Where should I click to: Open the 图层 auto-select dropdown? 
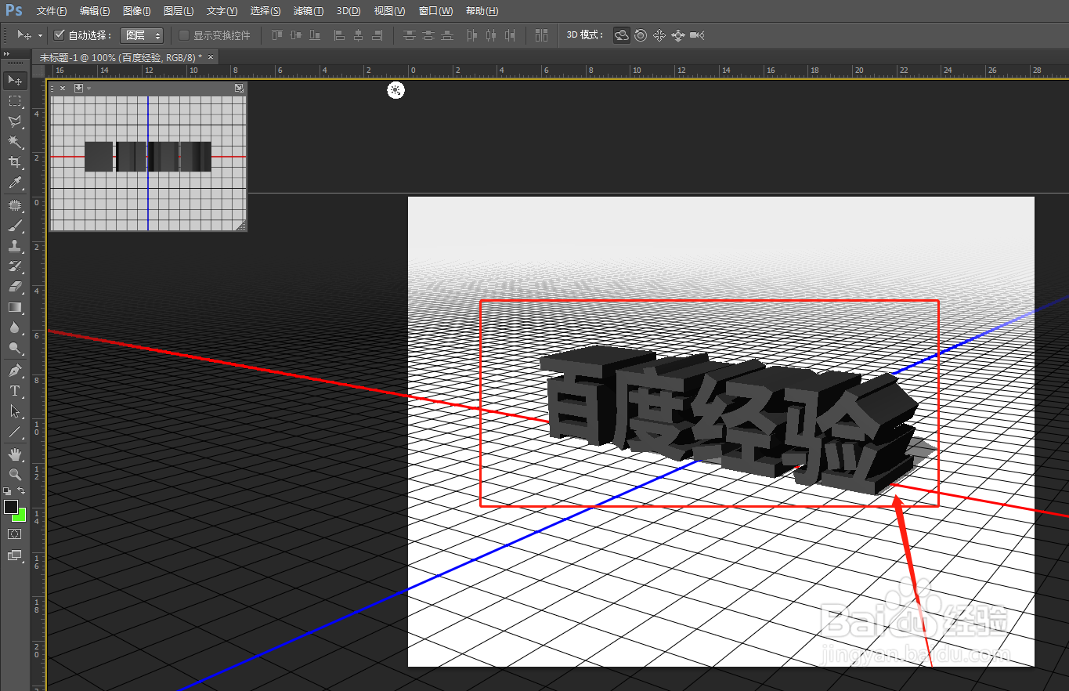pyautogui.click(x=142, y=35)
